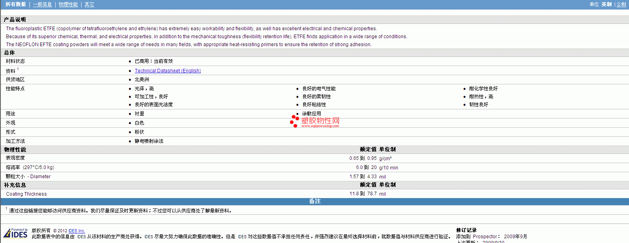Click the 11.8 到 78.7 value
The height and width of the screenshot is (243, 629).
point(363,194)
